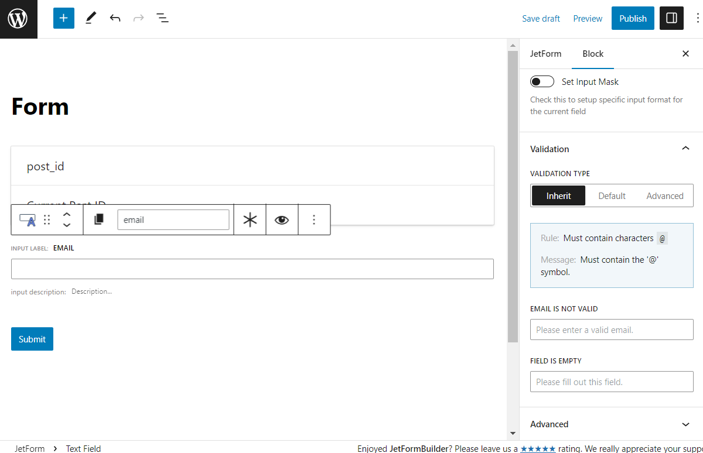The image size is (703, 453).
Task: Undo the last change
Action: [x=115, y=18]
